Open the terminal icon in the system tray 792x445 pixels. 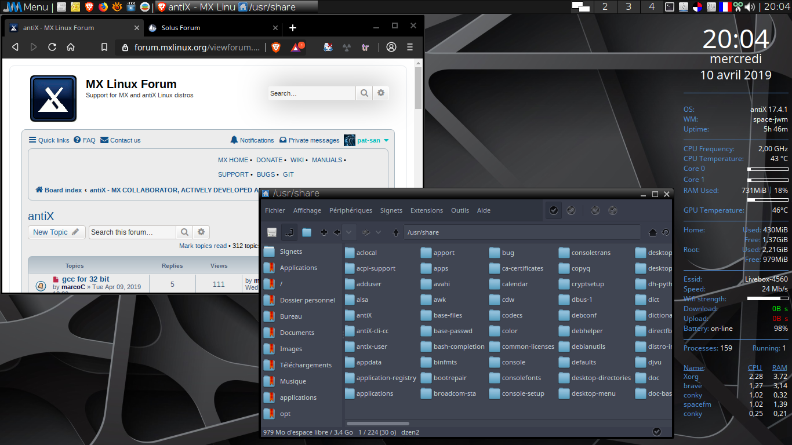click(669, 7)
